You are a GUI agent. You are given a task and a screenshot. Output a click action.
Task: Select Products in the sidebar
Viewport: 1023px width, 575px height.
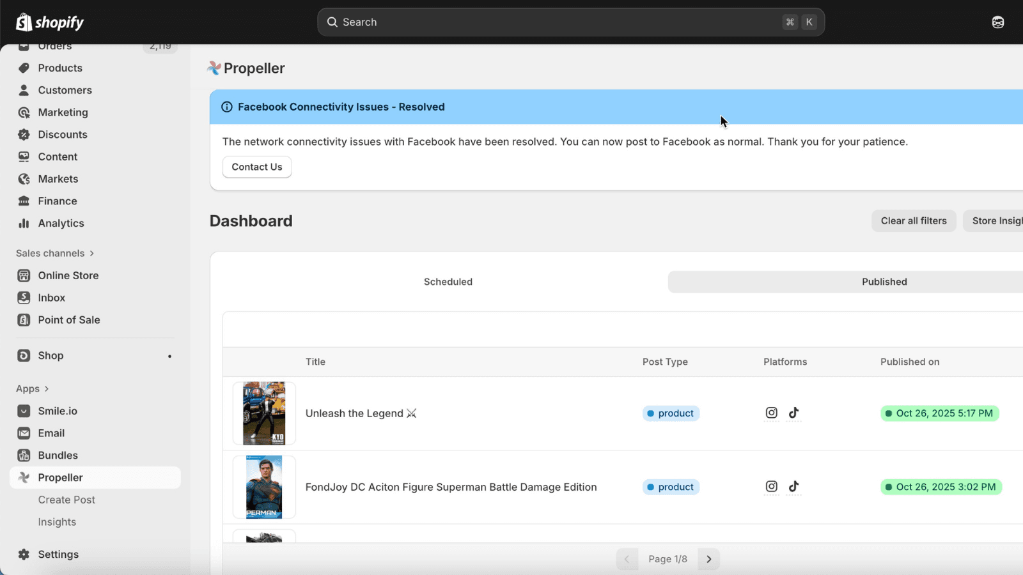click(x=59, y=68)
